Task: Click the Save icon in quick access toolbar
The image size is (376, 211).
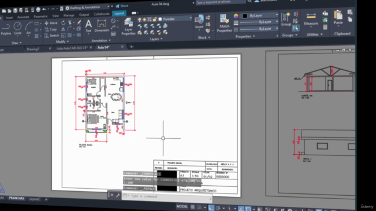Action: tap(15, 11)
